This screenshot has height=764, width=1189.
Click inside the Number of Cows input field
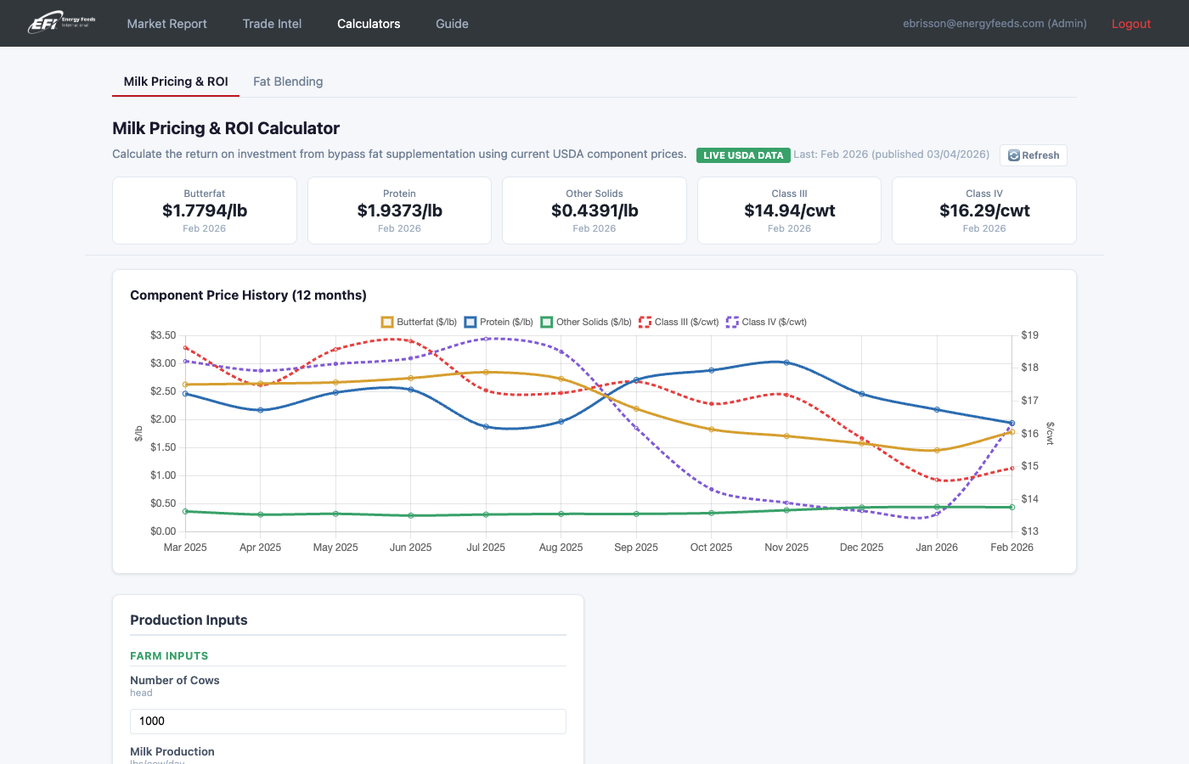tap(347, 721)
